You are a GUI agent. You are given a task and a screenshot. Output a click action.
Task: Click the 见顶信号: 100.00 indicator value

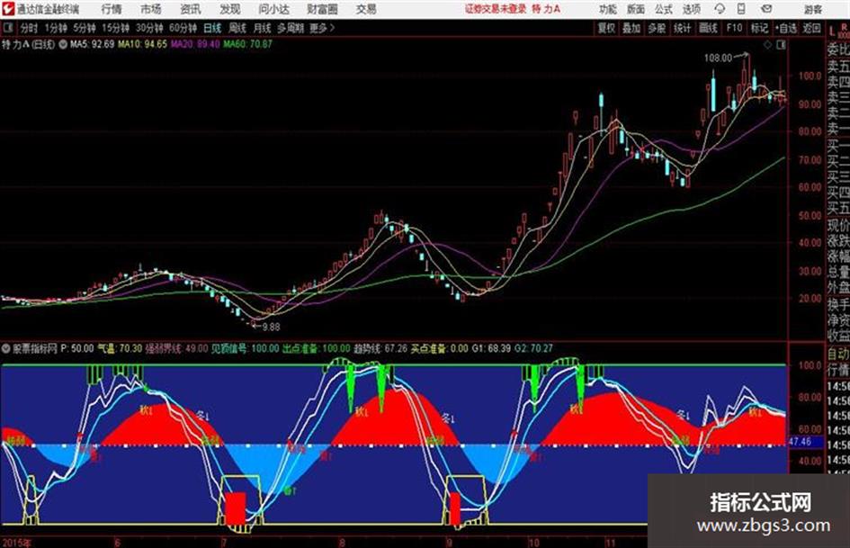(x=245, y=348)
